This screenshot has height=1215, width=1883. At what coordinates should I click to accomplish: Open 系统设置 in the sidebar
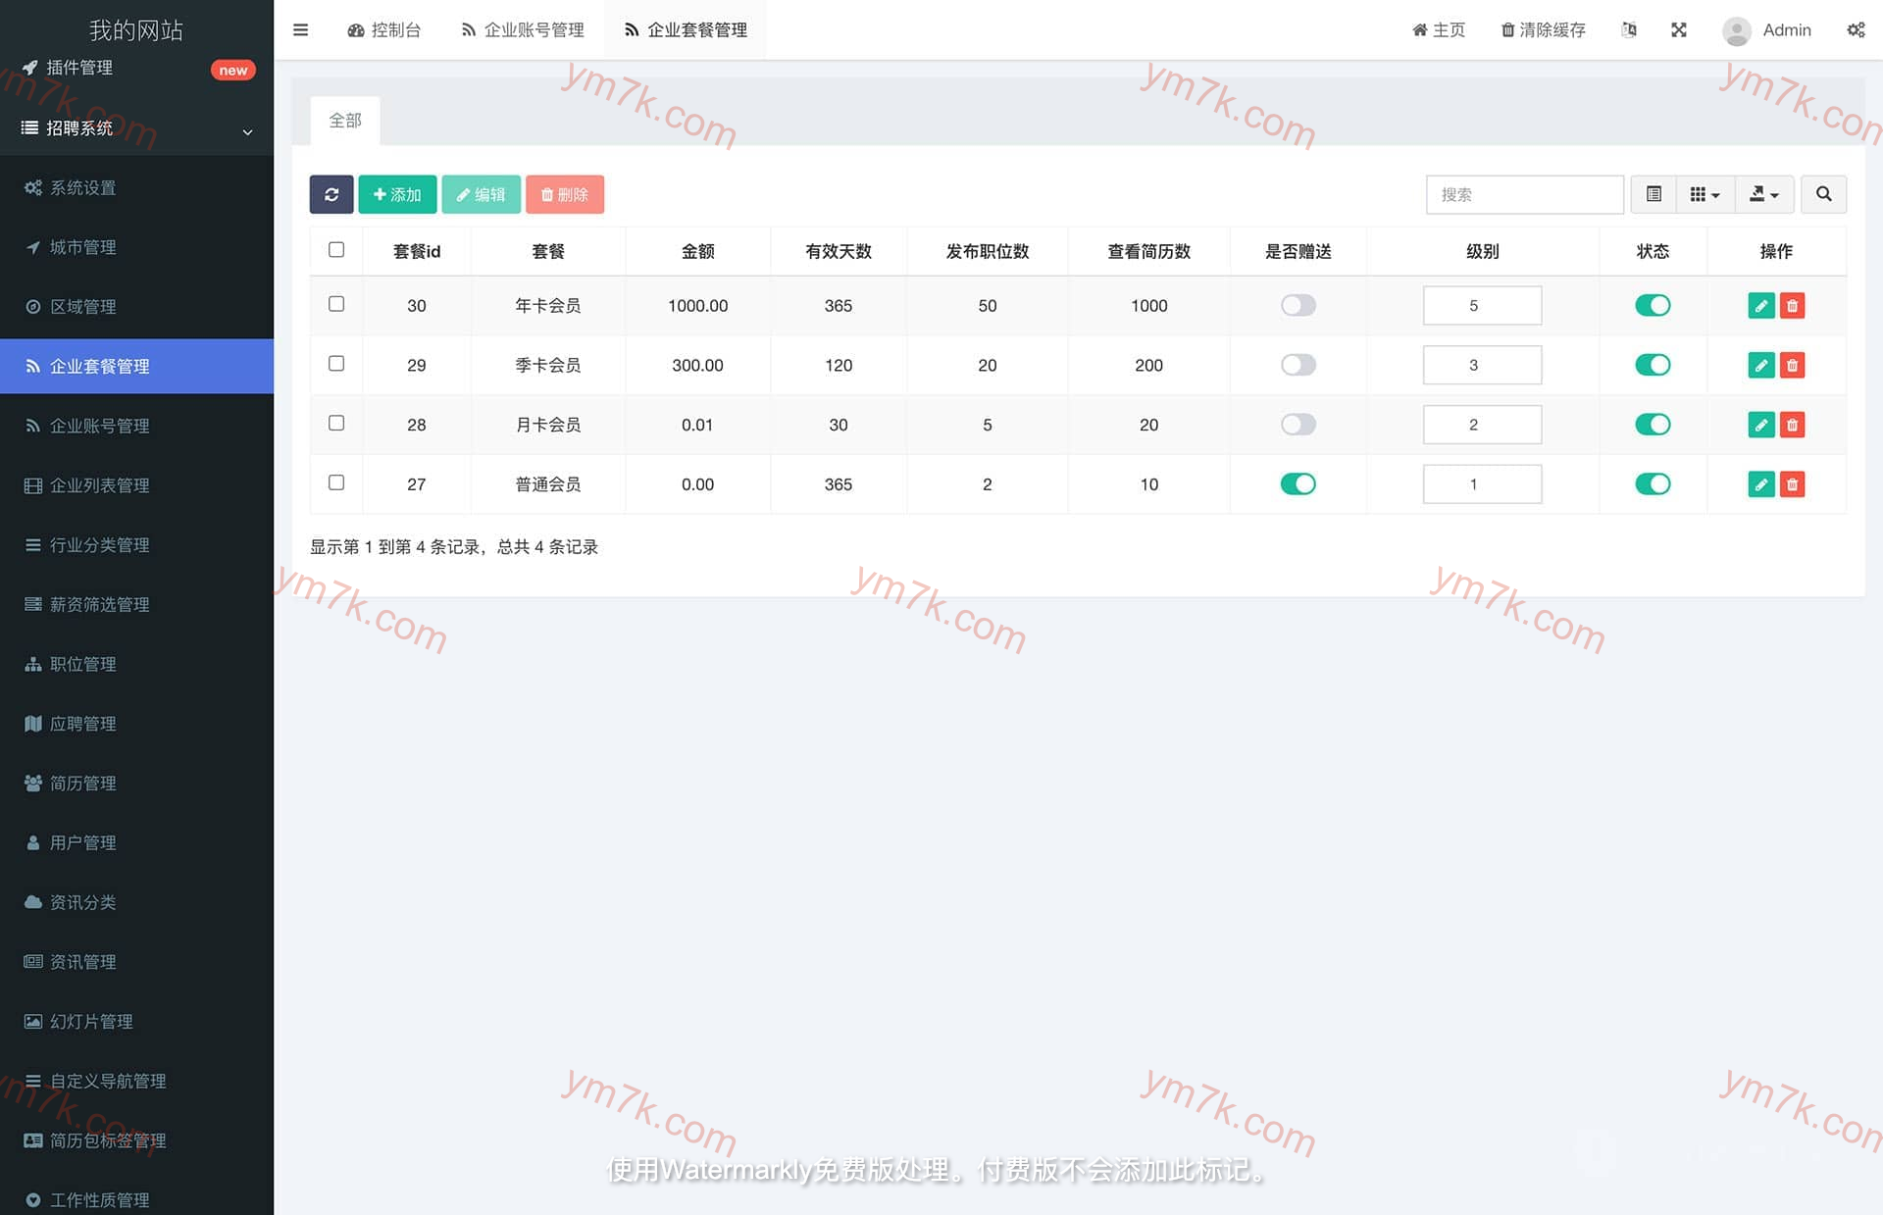point(136,187)
